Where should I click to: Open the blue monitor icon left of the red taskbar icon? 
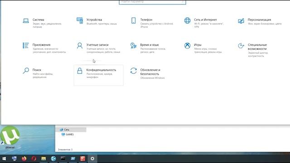(x=73, y=158)
